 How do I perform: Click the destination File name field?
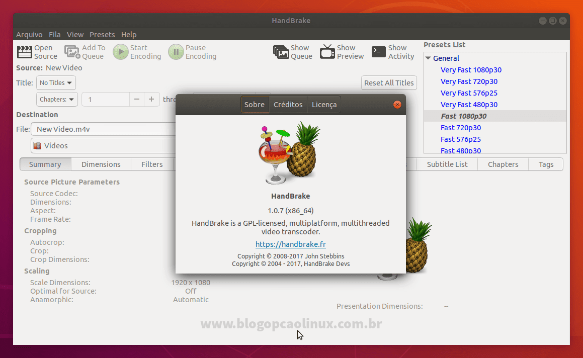103,129
